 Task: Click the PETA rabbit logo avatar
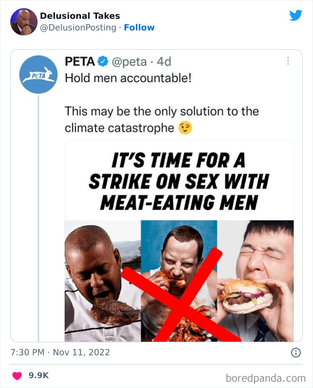(x=37, y=73)
